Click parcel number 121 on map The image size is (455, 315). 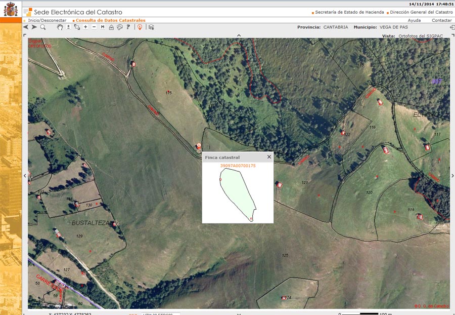tap(305, 182)
